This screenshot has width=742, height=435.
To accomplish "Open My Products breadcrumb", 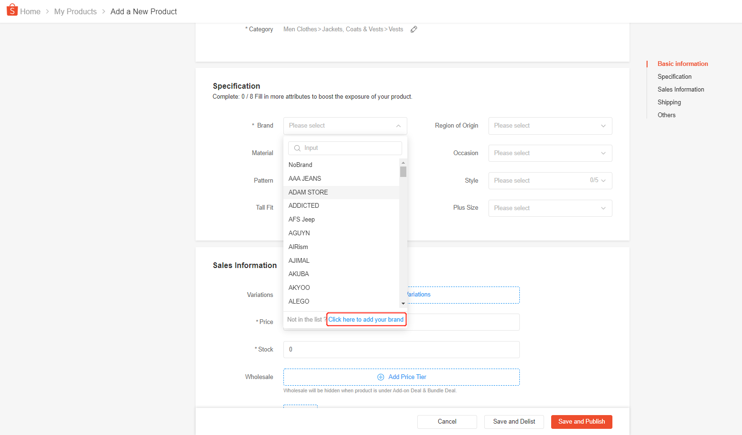I will 75,11.
